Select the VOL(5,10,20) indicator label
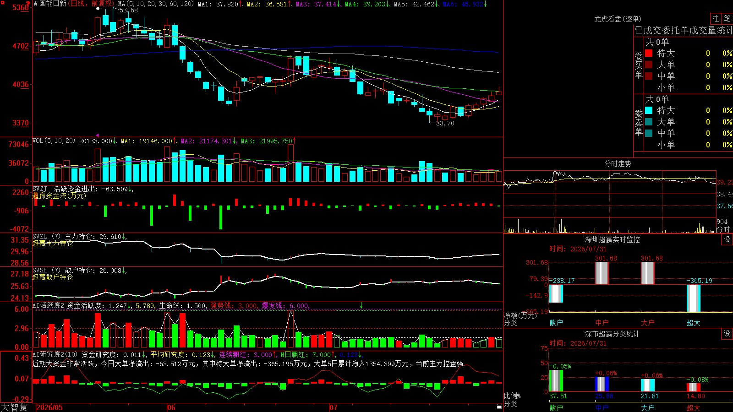 [x=54, y=141]
